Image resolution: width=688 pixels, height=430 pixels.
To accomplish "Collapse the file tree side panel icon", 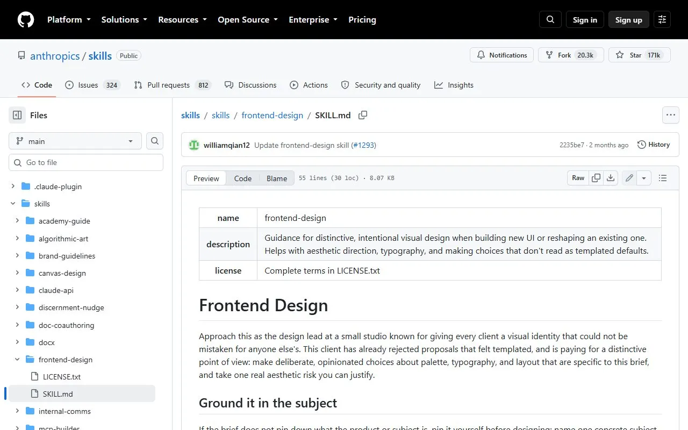I will click(17, 115).
